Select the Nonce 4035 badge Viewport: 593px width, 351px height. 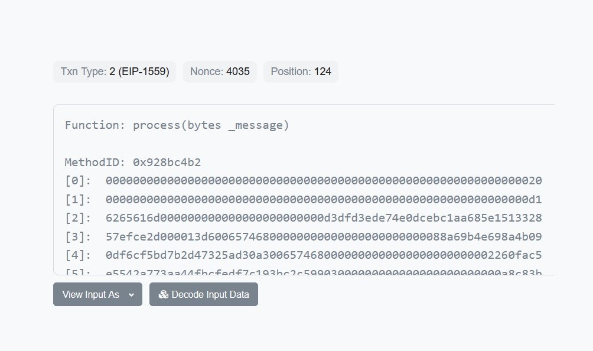coord(220,72)
